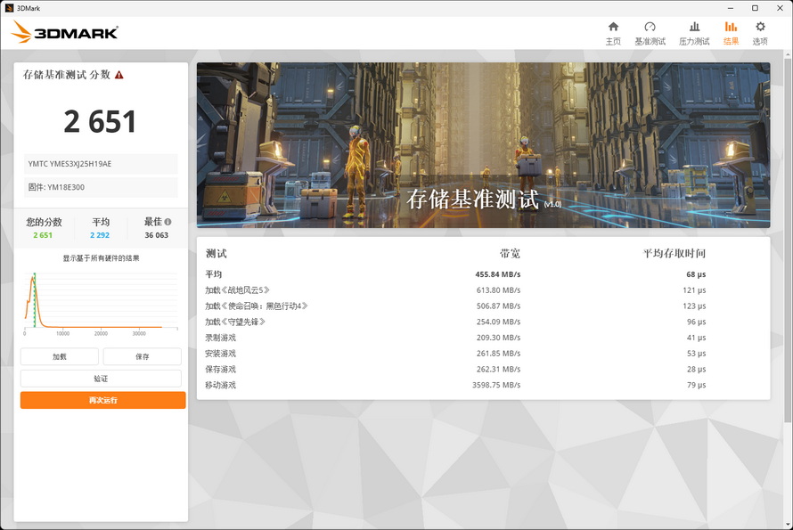
Task: Click access time value 123 µs
Action: pyautogui.click(x=694, y=306)
